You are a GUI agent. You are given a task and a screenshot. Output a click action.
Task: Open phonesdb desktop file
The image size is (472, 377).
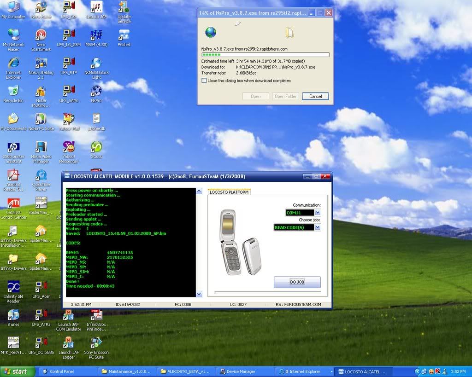coord(96,122)
